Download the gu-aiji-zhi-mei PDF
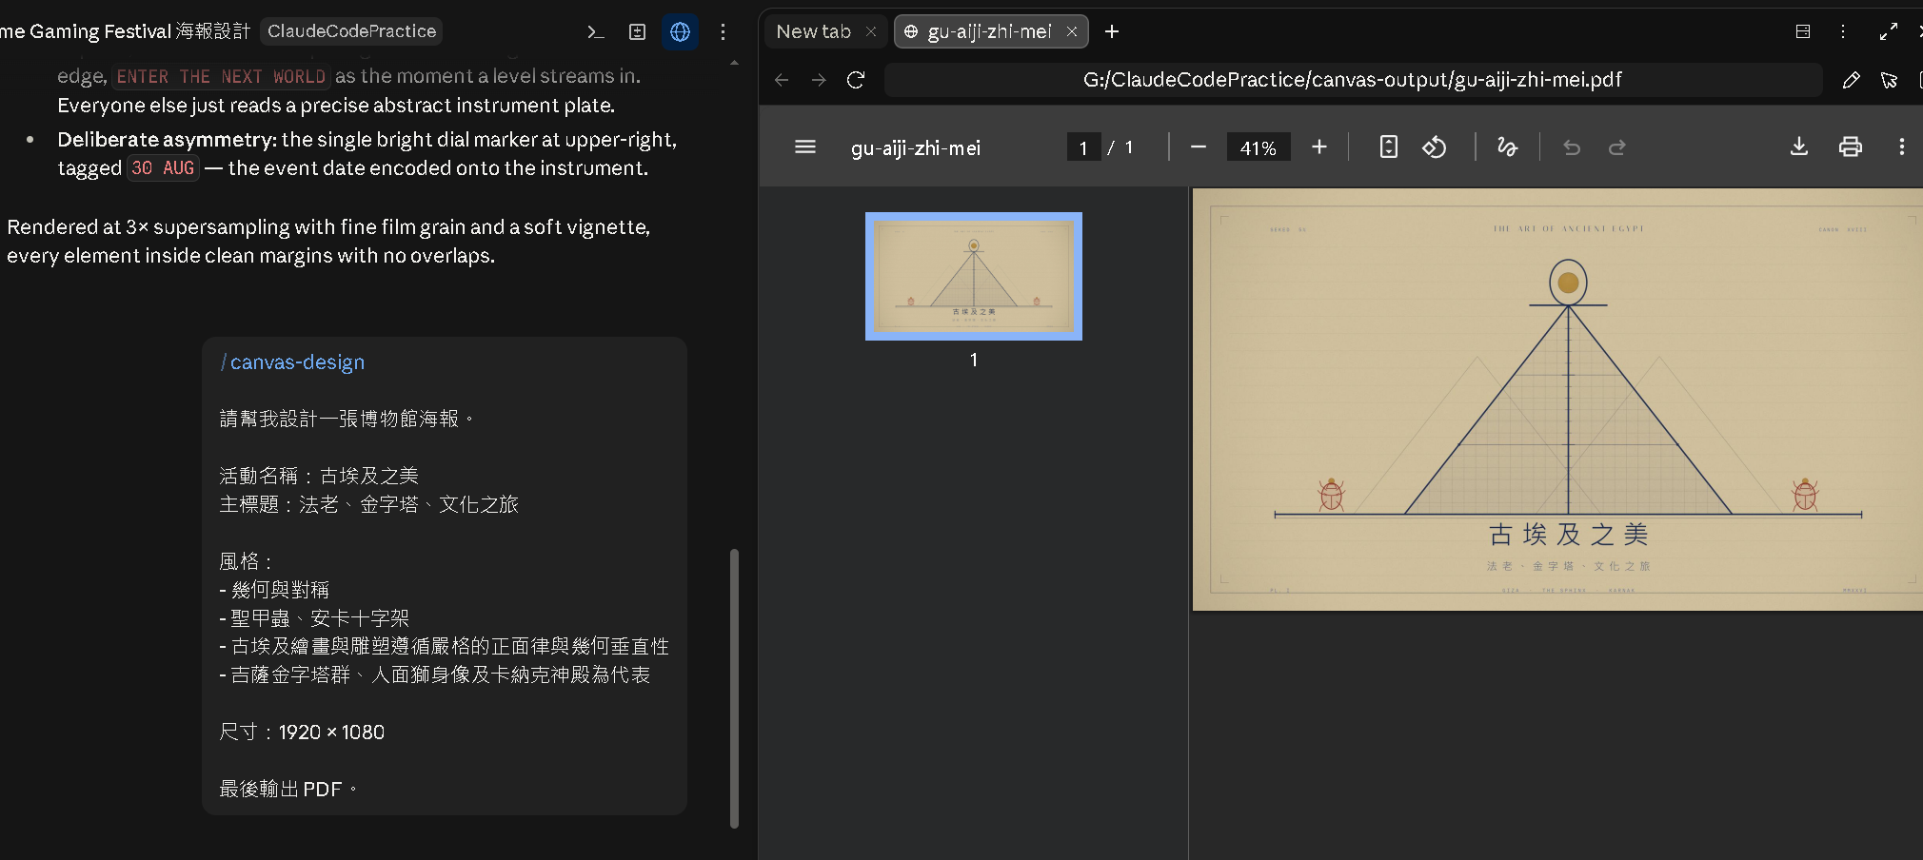Viewport: 1923px width, 860px height. coord(1799,147)
